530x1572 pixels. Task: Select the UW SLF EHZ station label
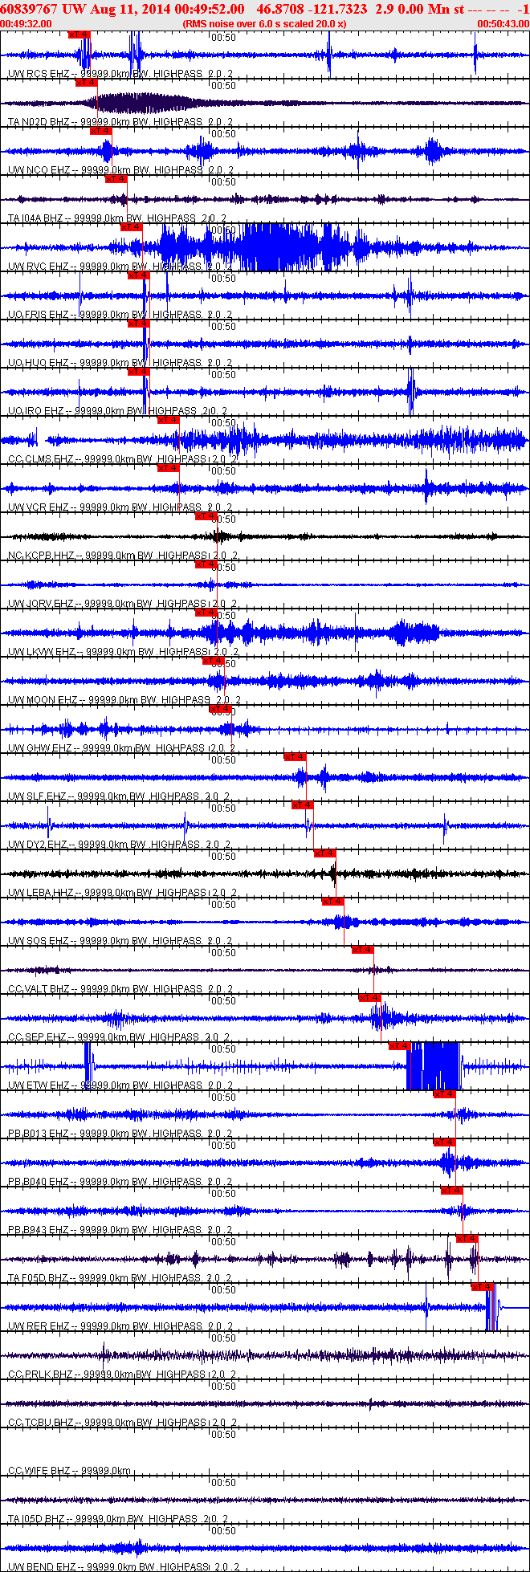(x=39, y=796)
